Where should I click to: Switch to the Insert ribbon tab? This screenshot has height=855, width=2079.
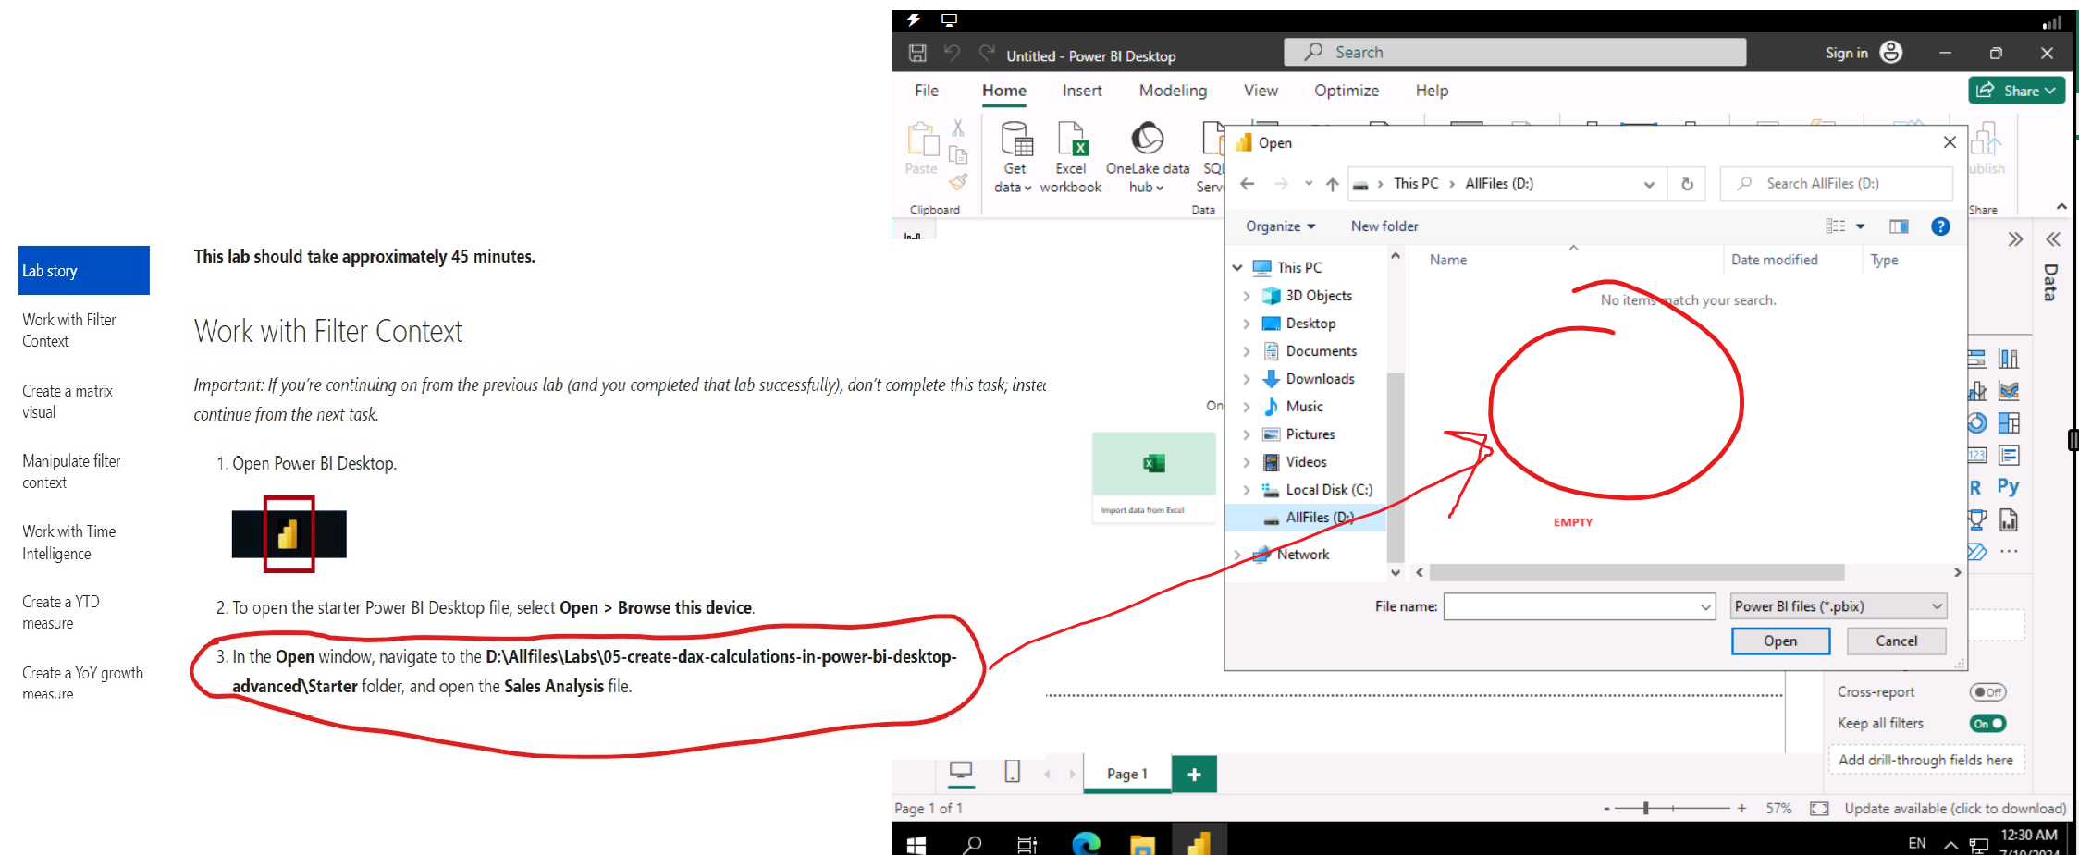[1082, 91]
